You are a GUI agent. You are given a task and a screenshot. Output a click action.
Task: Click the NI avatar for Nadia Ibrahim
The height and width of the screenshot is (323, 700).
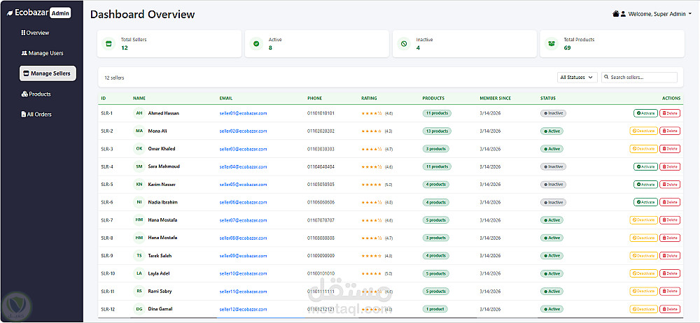(139, 202)
